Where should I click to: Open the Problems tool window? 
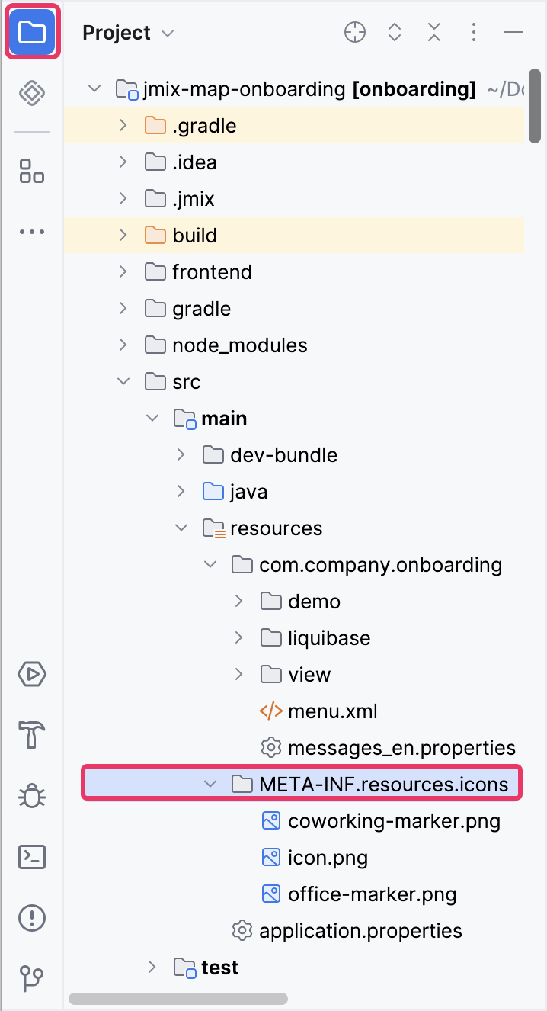coord(32,916)
